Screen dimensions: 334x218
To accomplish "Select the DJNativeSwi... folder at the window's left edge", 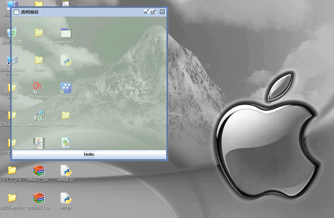I will point(12,115).
